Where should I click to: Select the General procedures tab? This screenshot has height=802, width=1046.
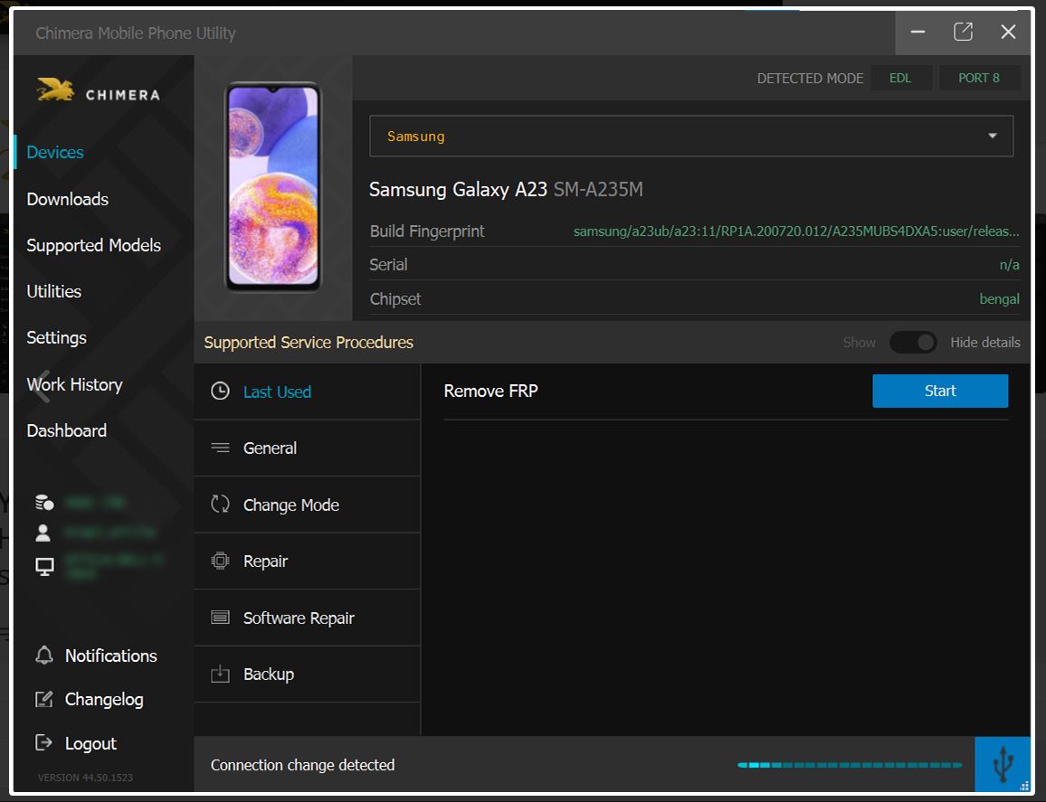307,448
